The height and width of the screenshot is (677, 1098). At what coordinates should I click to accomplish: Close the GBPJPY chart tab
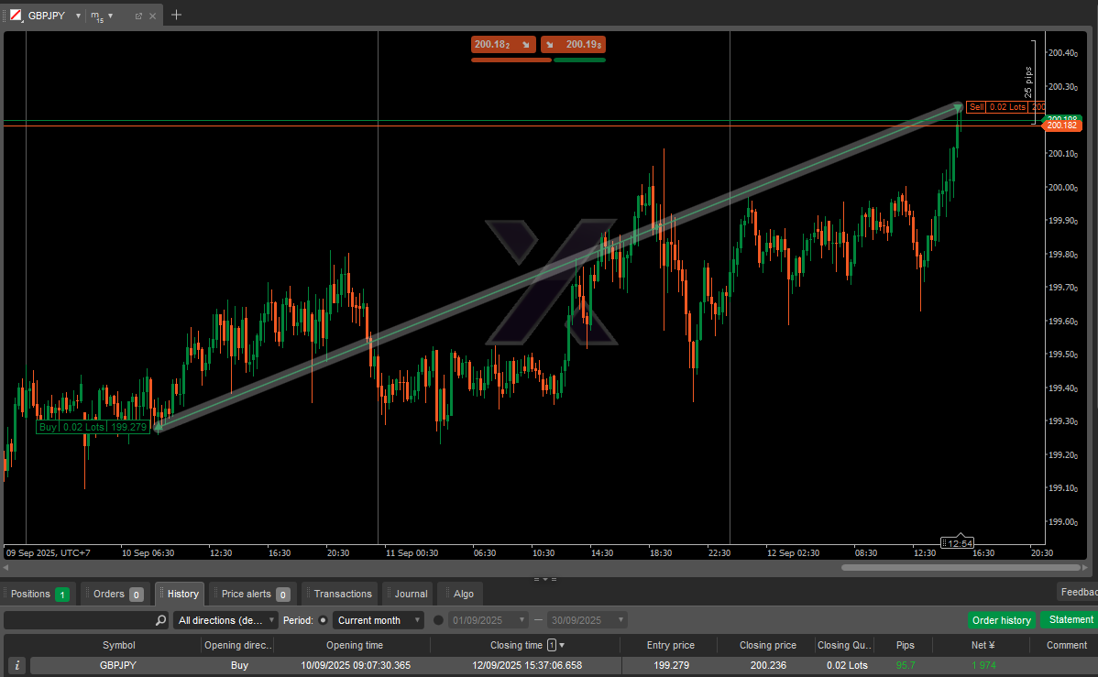point(152,16)
